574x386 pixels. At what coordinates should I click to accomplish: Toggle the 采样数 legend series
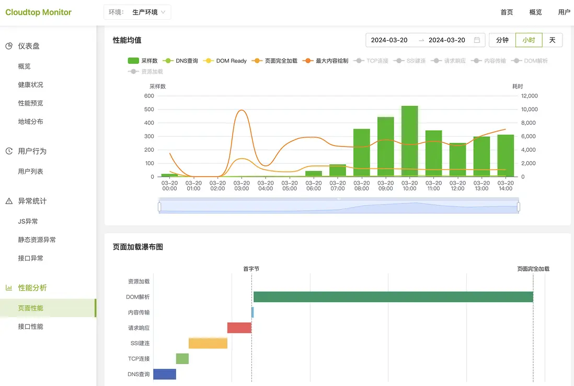click(143, 61)
